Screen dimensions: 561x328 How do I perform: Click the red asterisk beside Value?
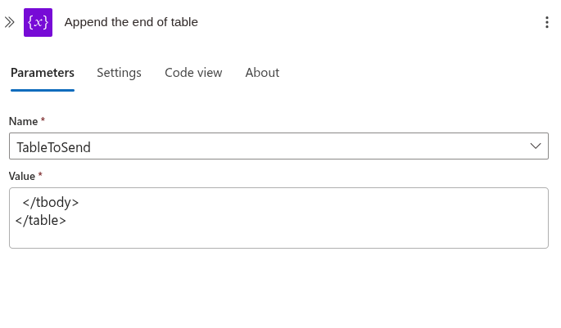tap(40, 174)
